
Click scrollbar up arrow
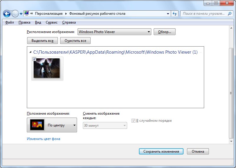[231, 28]
